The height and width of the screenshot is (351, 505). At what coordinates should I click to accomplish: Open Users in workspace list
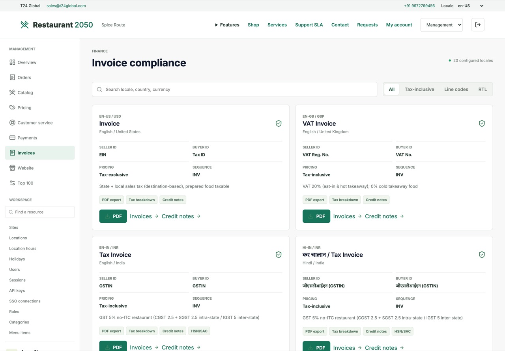[x=15, y=270]
